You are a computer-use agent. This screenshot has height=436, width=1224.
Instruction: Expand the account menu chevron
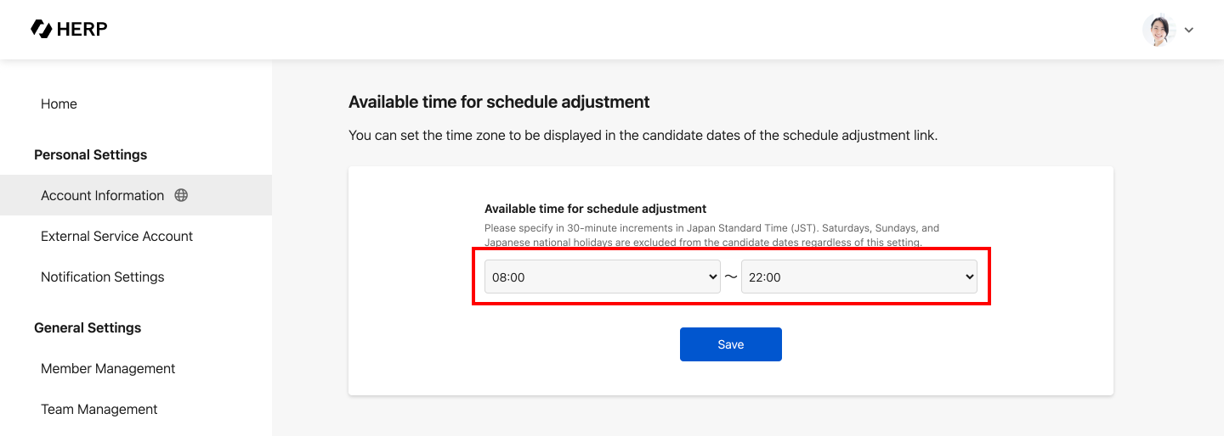(1189, 31)
